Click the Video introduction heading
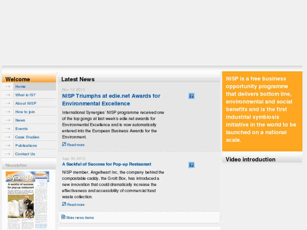The height and width of the screenshot is (230, 307). point(250,160)
